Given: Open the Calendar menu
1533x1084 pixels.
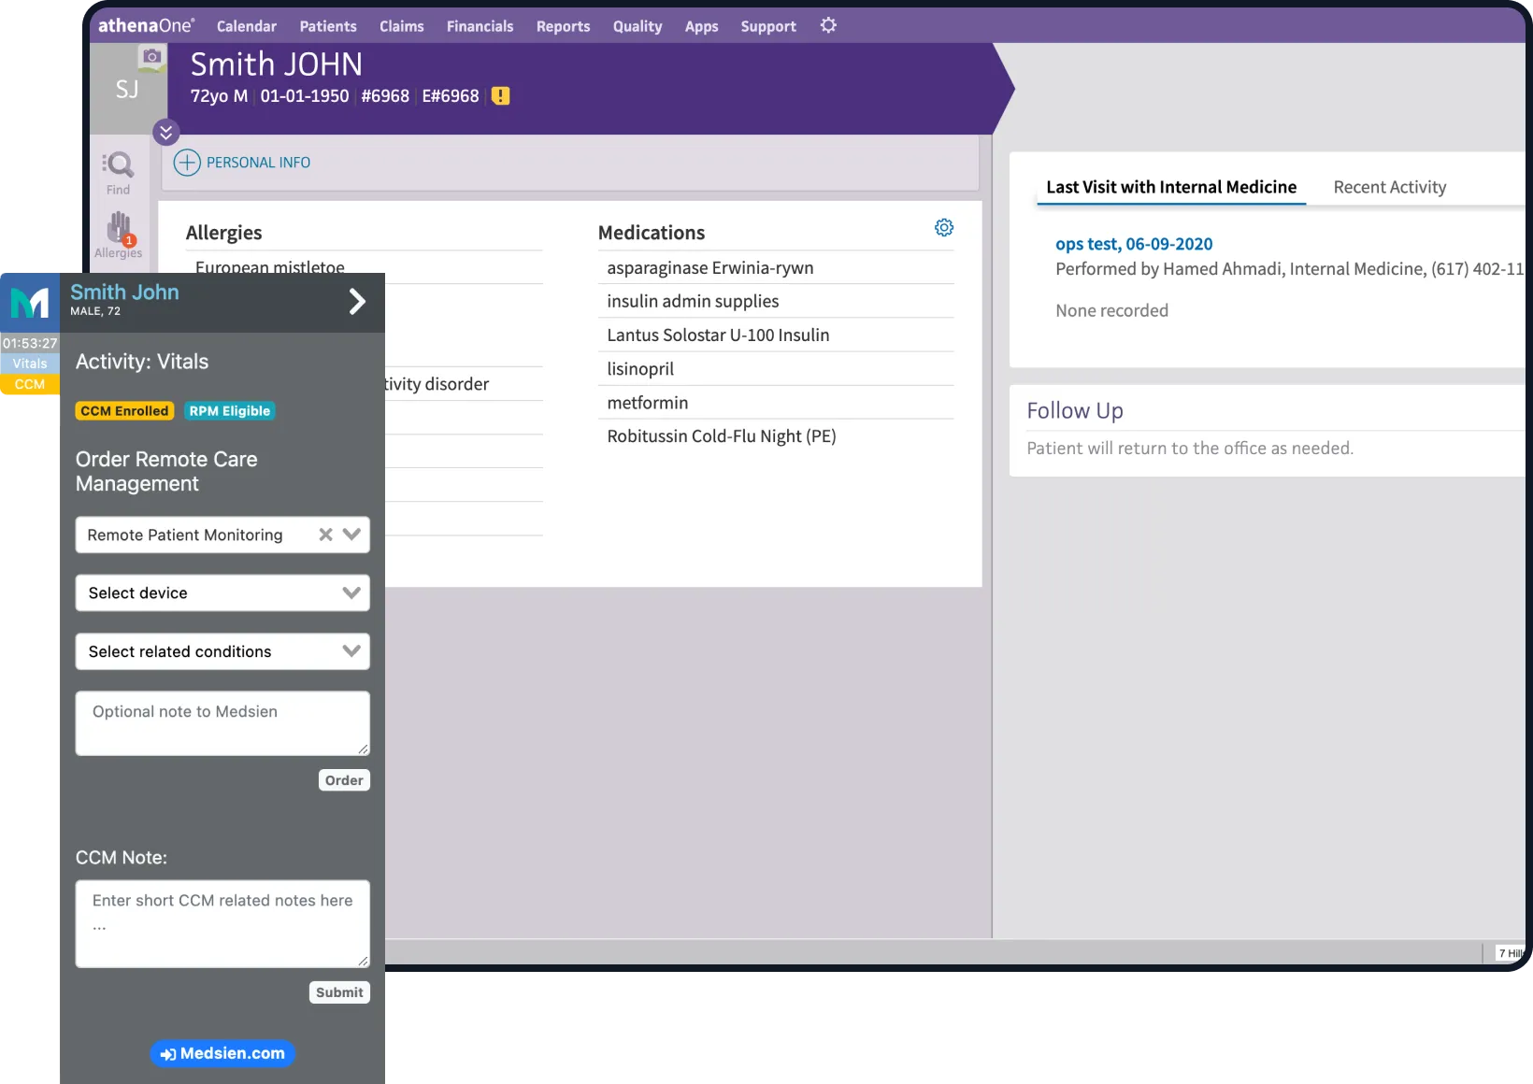Looking at the screenshot, I should [x=247, y=26].
